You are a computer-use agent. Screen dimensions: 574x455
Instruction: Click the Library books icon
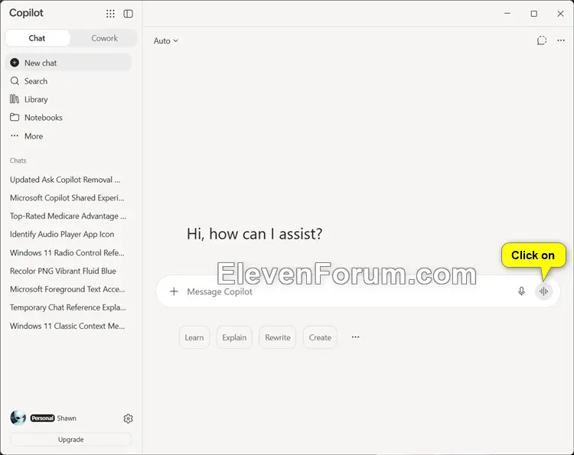tap(15, 99)
